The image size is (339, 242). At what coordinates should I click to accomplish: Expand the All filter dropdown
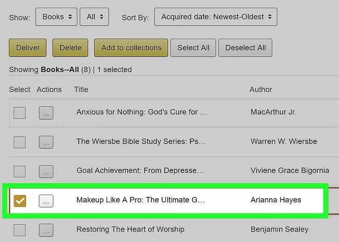pos(94,17)
